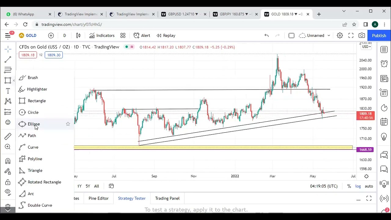
Task: Remove drawings with trash icon
Action: [x=8, y=207]
